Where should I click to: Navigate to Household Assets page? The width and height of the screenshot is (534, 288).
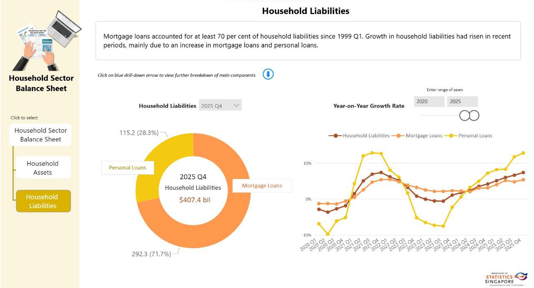pyautogui.click(x=43, y=168)
